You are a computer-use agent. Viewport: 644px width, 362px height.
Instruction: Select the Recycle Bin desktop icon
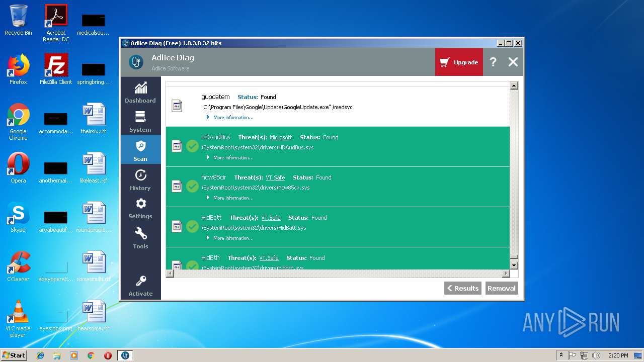coord(18,20)
